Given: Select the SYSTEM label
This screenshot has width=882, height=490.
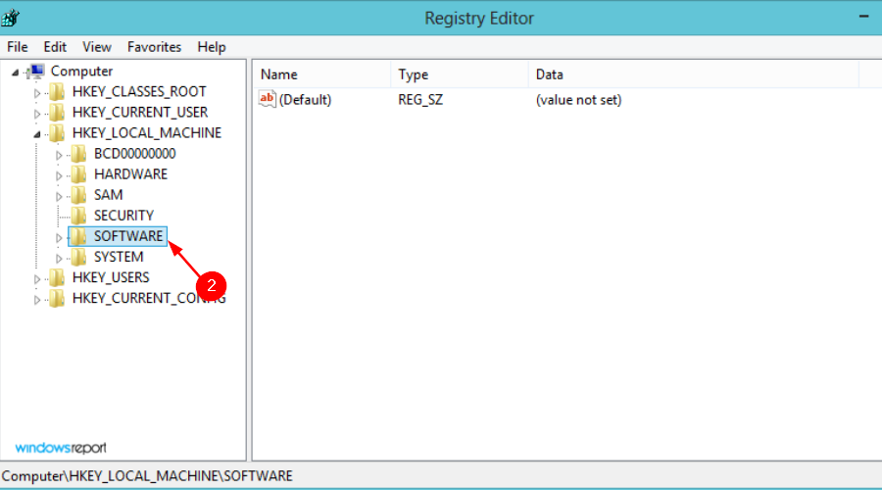Looking at the screenshot, I should [x=119, y=257].
